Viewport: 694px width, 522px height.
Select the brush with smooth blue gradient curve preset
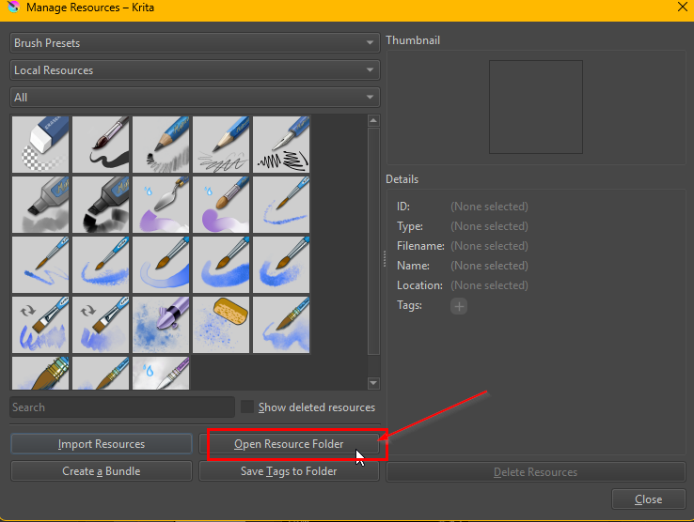pyautogui.click(x=161, y=265)
